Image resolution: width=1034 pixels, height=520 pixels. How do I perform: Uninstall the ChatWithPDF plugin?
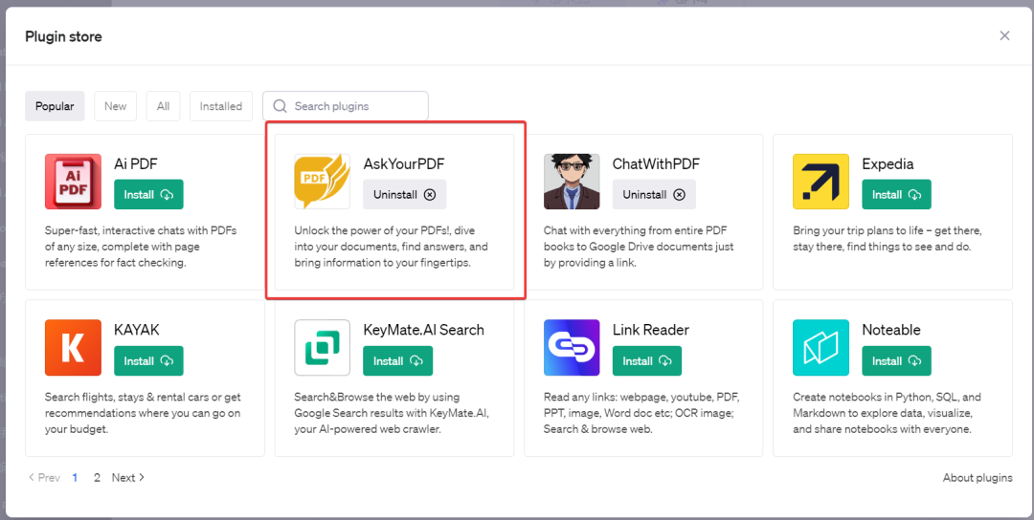654,194
